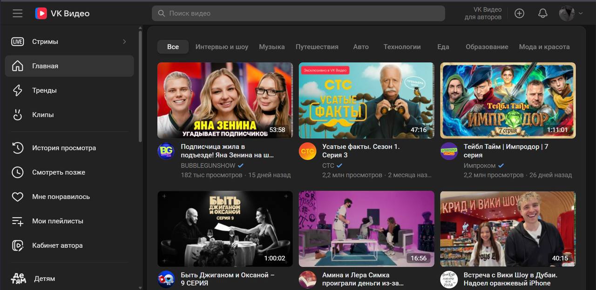Click the VK Видео logo
Viewport: 596px width, 290px height.
62,13
